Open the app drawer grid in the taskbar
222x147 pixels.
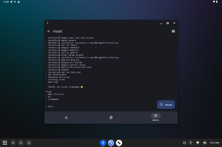(x=5, y=143)
